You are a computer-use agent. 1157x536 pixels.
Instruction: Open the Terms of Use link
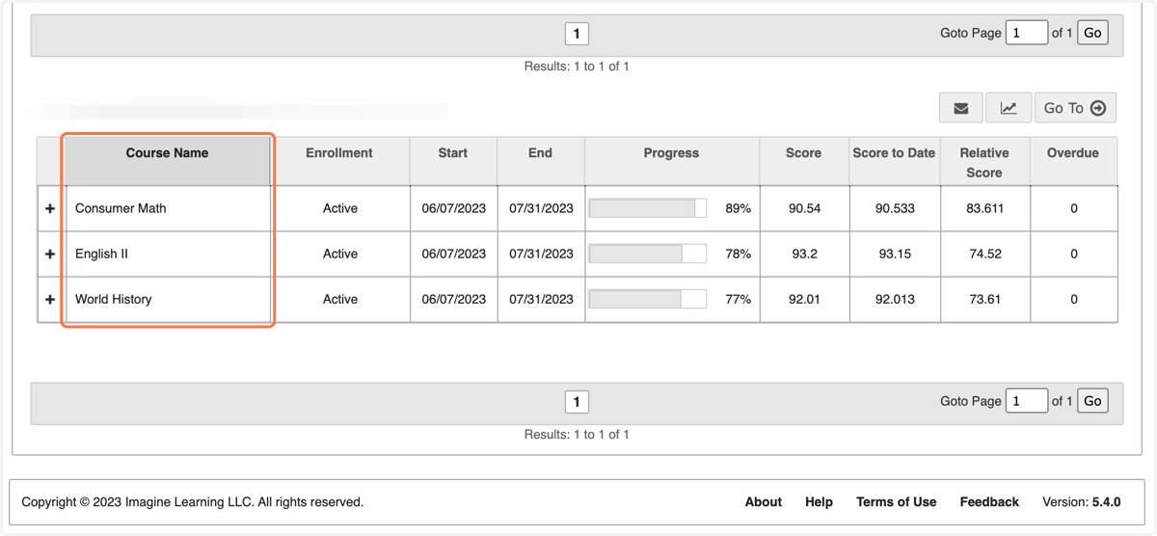pos(896,502)
